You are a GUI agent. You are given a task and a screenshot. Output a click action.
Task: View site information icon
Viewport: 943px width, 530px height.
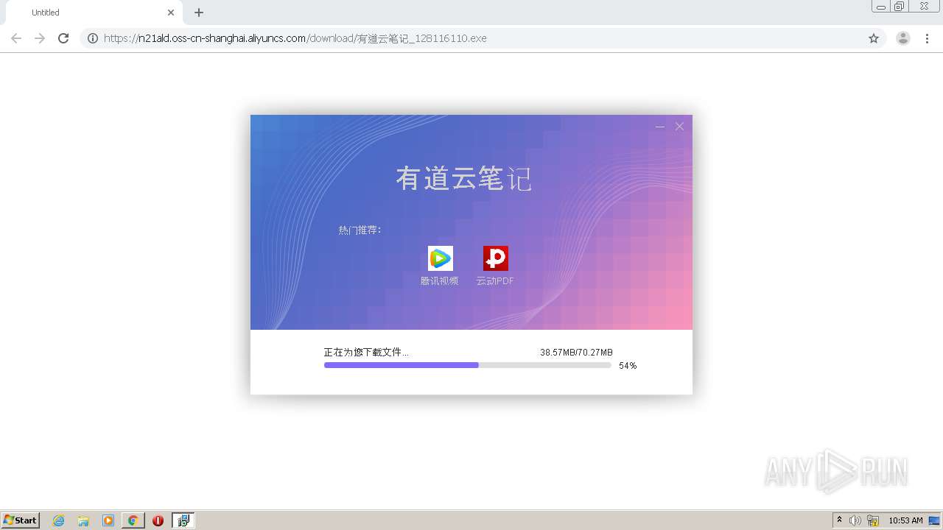93,38
